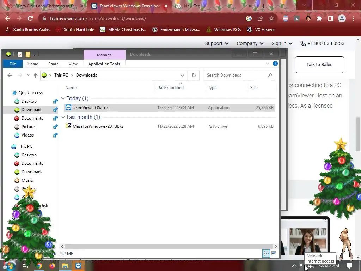Open the Chrome three-dot menu
Viewport: 361px width, 271px height.
pyautogui.click(x=353, y=18)
